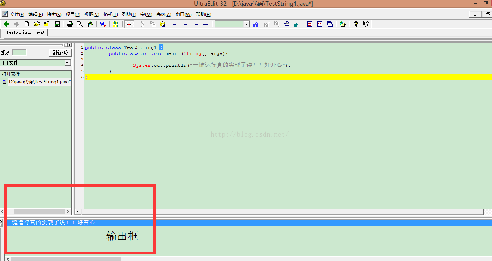Click the Print icon

coord(70,24)
